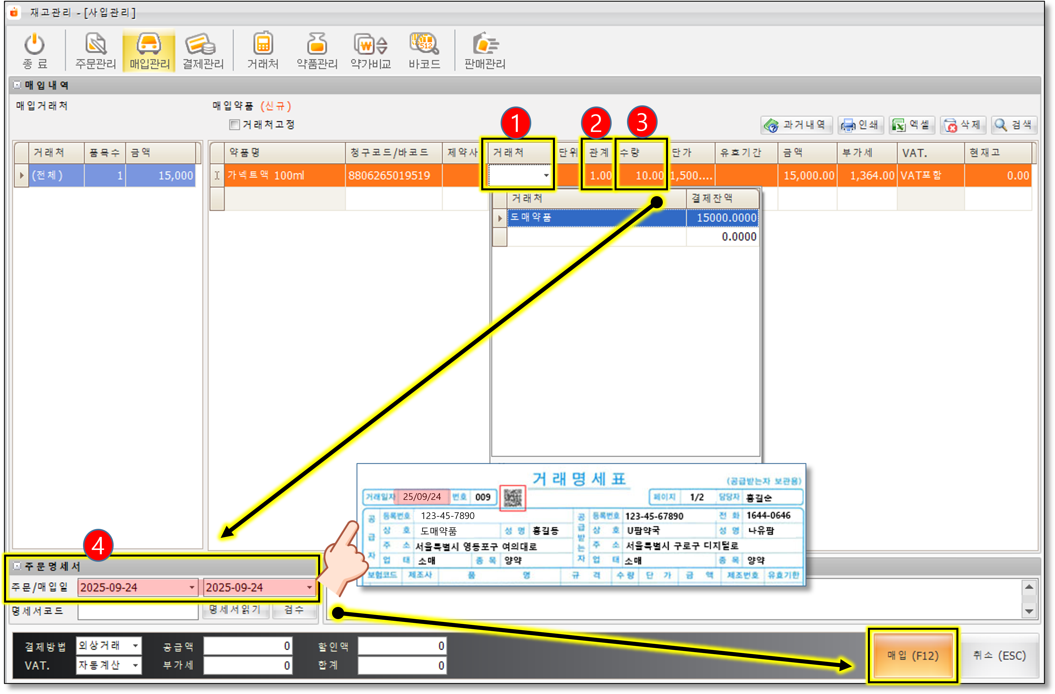Toggle the 거래처고정 checkbox
This screenshot has width=1055, height=694.
(x=235, y=125)
